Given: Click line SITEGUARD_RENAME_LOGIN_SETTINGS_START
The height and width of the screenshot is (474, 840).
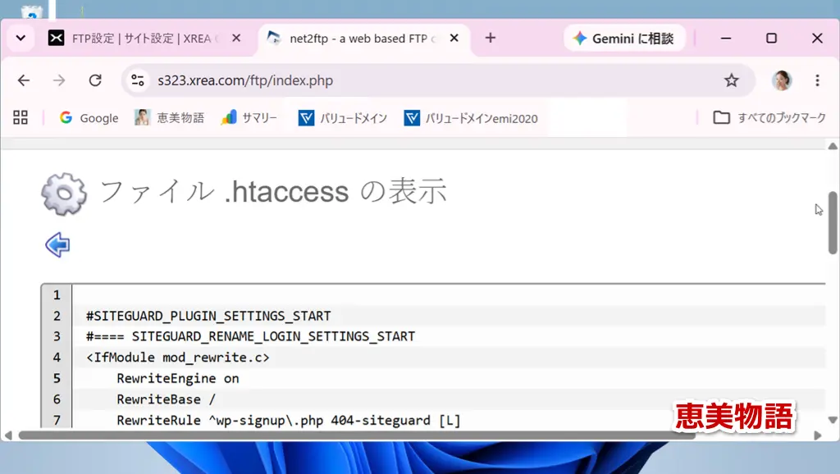Looking at the screenshot, I should pyautogui.click(x=251, y=336).
